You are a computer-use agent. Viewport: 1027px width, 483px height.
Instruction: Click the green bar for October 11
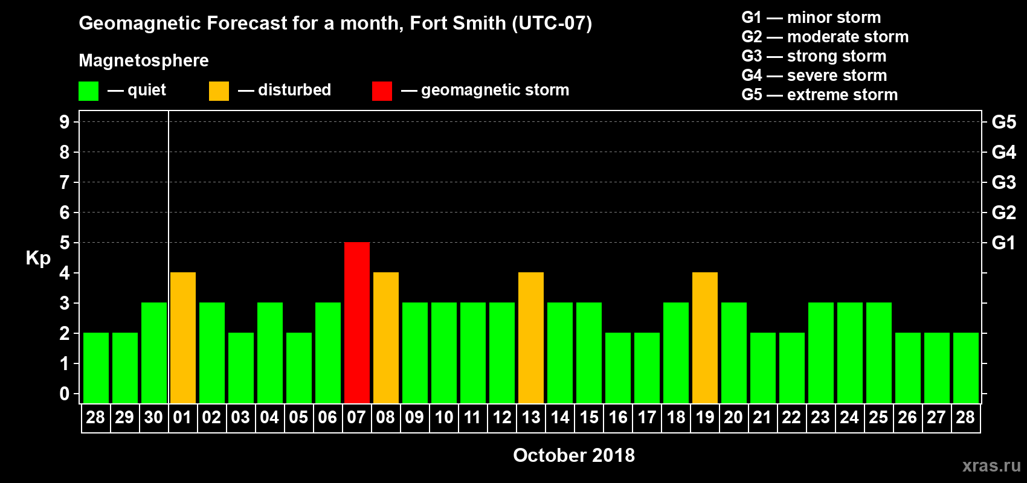tap(473, 353)
